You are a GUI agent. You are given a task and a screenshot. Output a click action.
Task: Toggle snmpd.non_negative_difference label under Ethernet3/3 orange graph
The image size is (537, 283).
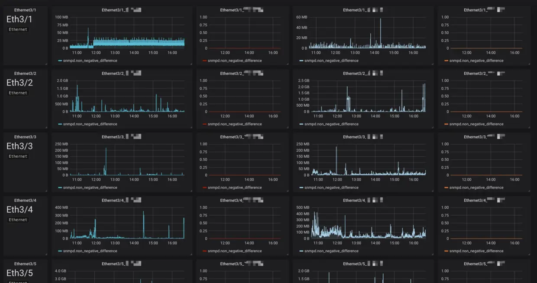click(x=476, y=188)
